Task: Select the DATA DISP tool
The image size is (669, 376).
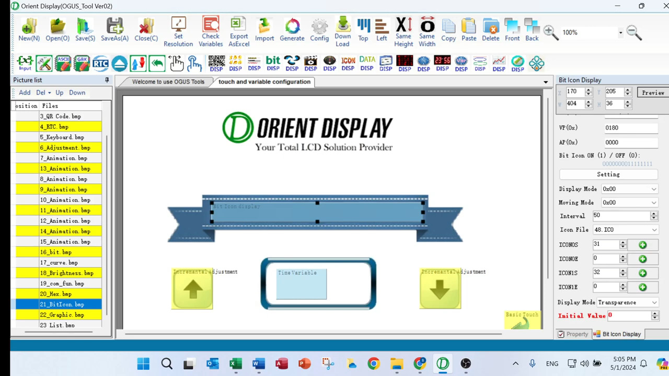Action: tap(367, 63)
